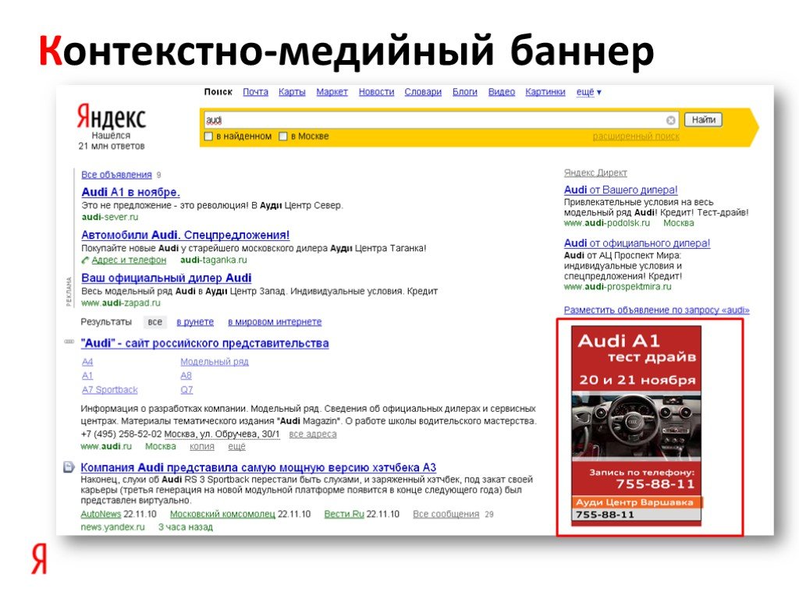Click the news document icon beside Компания Audi
This screenshot has height=599, width=799.
click(69, 467)
